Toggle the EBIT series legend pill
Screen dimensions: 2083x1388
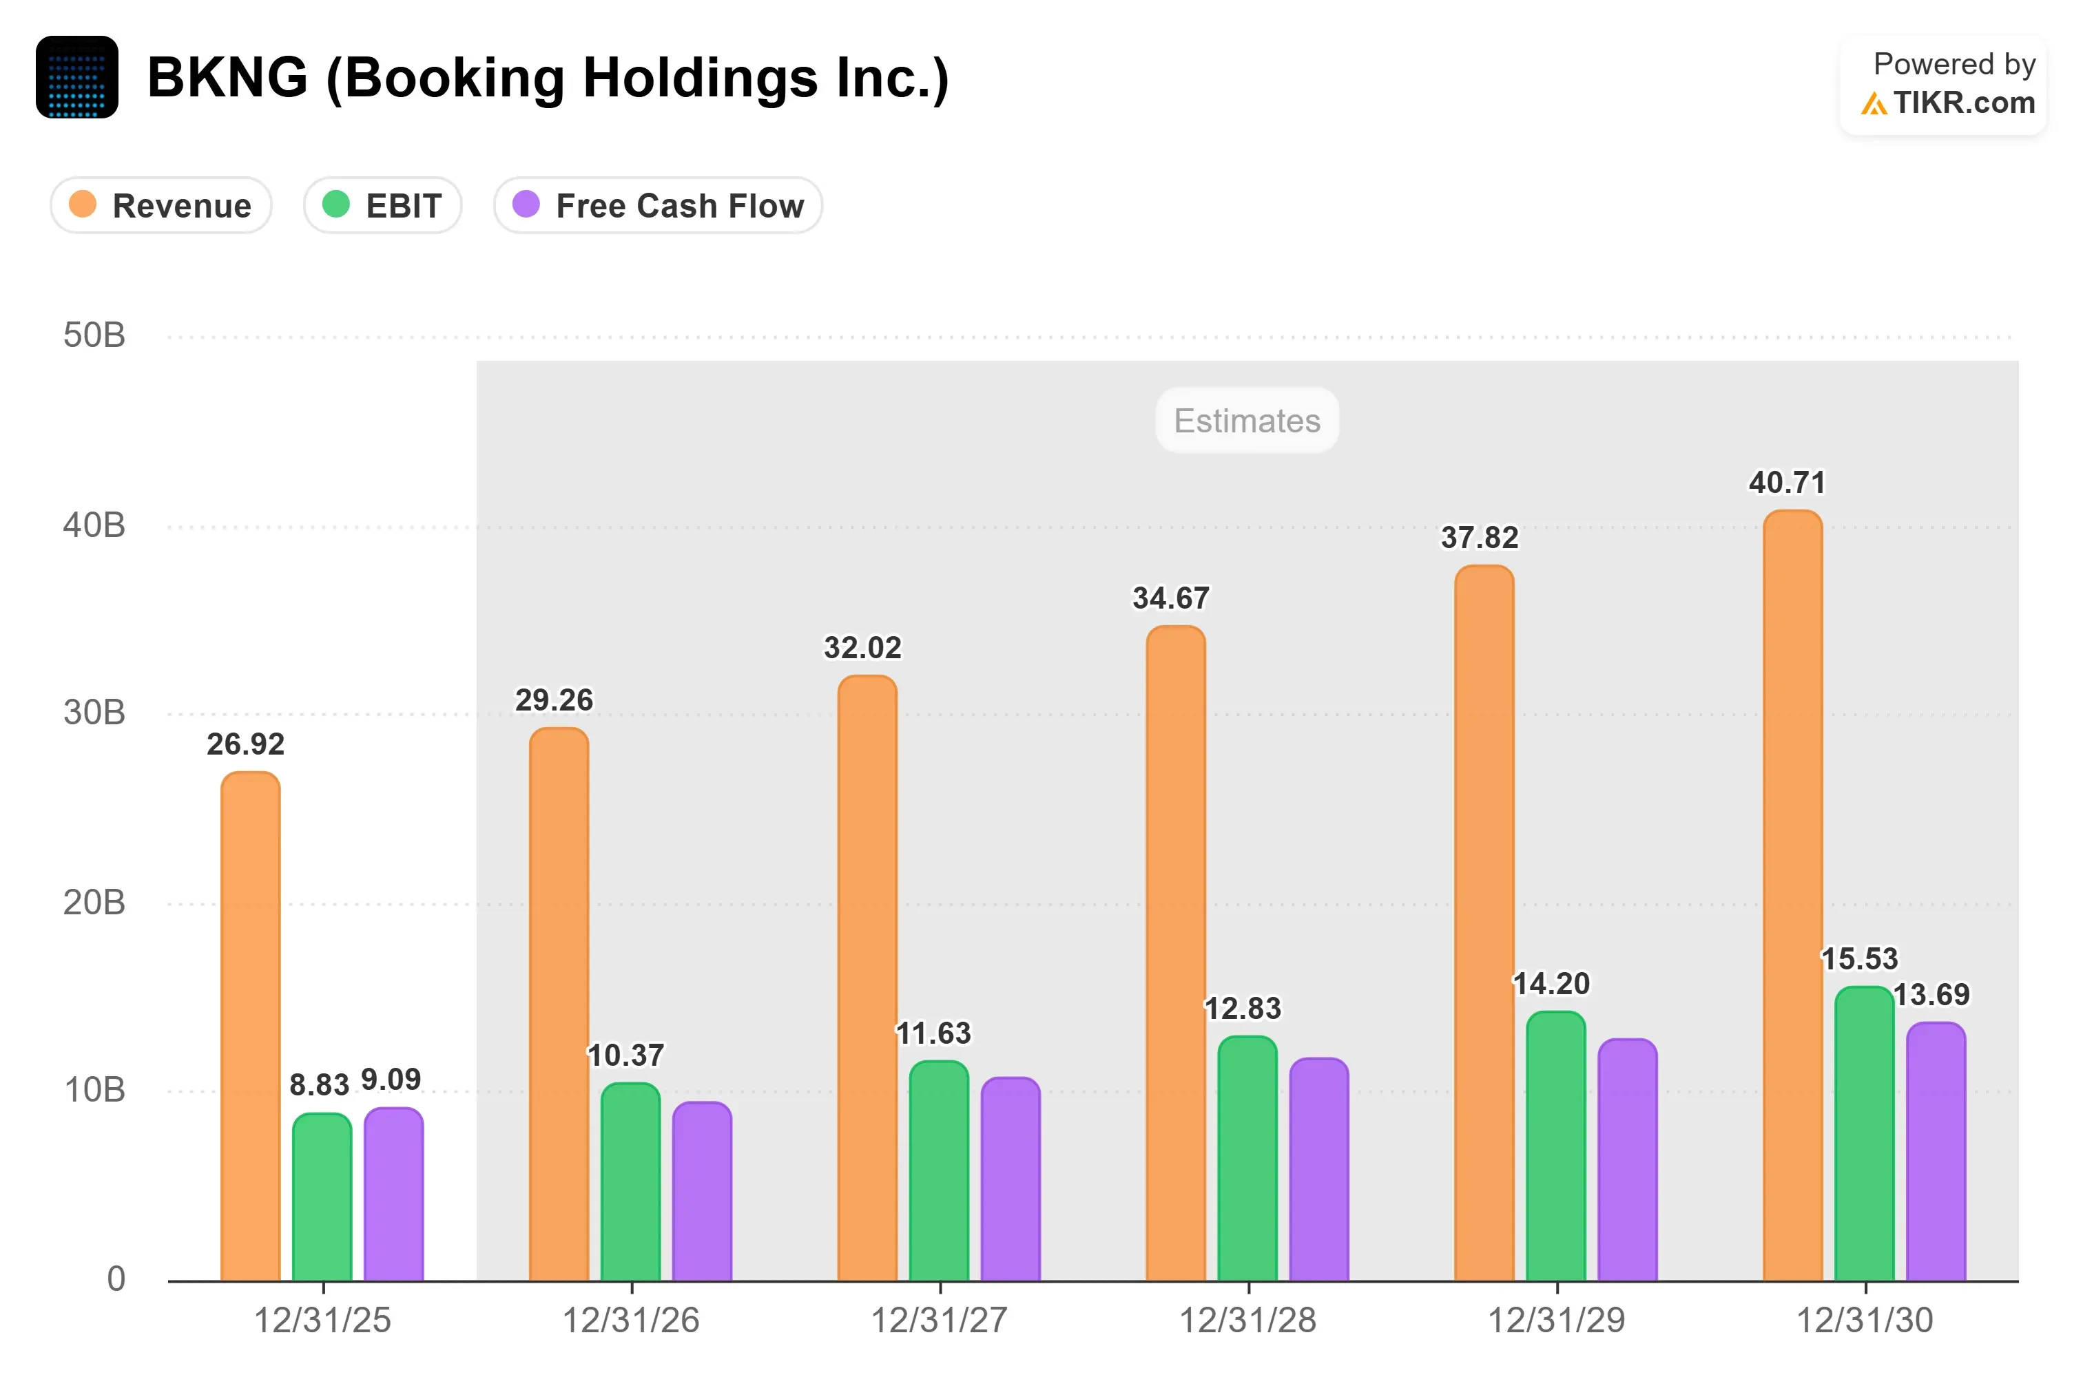tap(382, 205)
